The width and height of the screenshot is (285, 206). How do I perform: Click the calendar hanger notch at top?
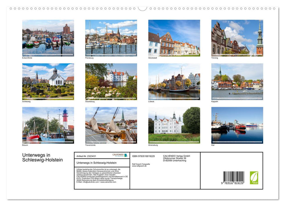point(142,9)
